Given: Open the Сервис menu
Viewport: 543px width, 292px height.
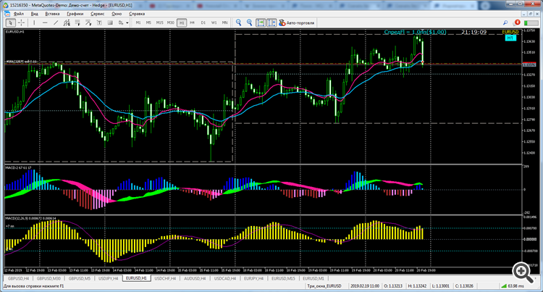Looking at the screenshot, I should (x=97, y=14).
